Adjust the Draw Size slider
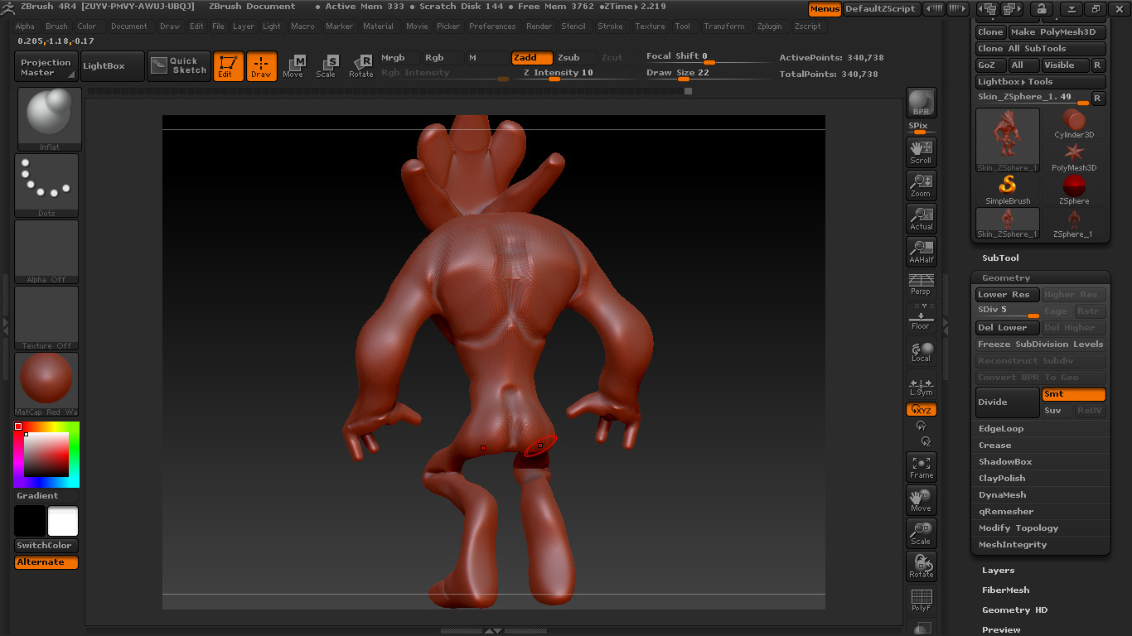 [x=709, y=74]
